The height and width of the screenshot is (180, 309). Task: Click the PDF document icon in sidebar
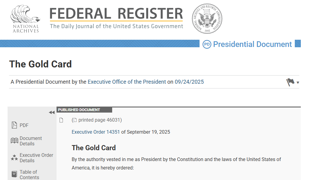14,125
